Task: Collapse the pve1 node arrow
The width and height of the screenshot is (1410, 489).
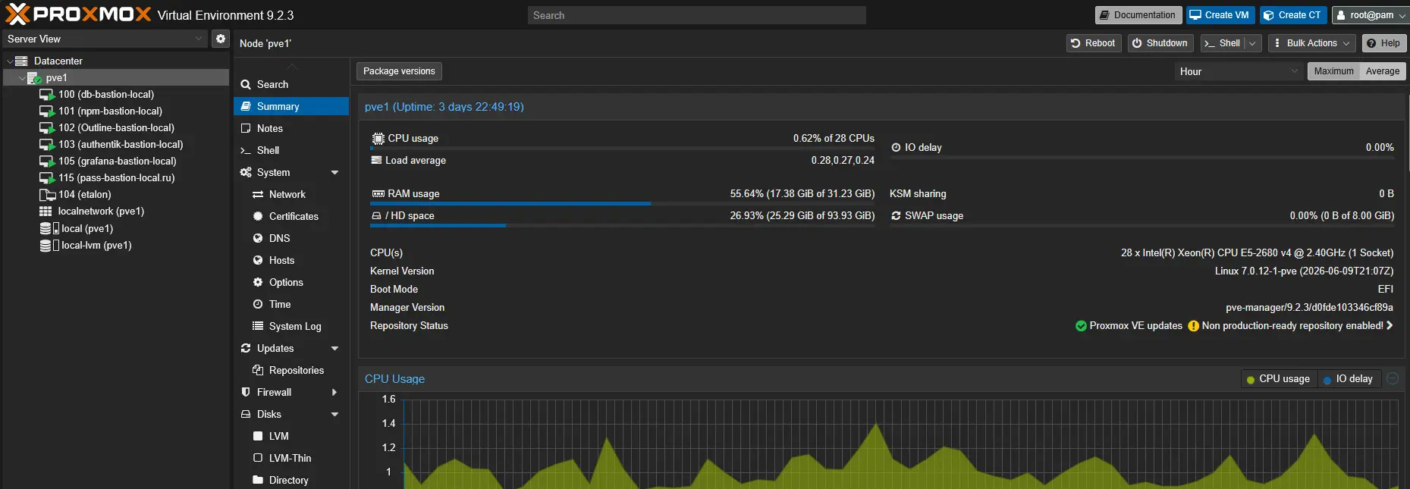Action: (21, 77)
